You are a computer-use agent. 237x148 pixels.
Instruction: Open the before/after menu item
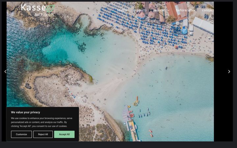click(x=186, y=10)
